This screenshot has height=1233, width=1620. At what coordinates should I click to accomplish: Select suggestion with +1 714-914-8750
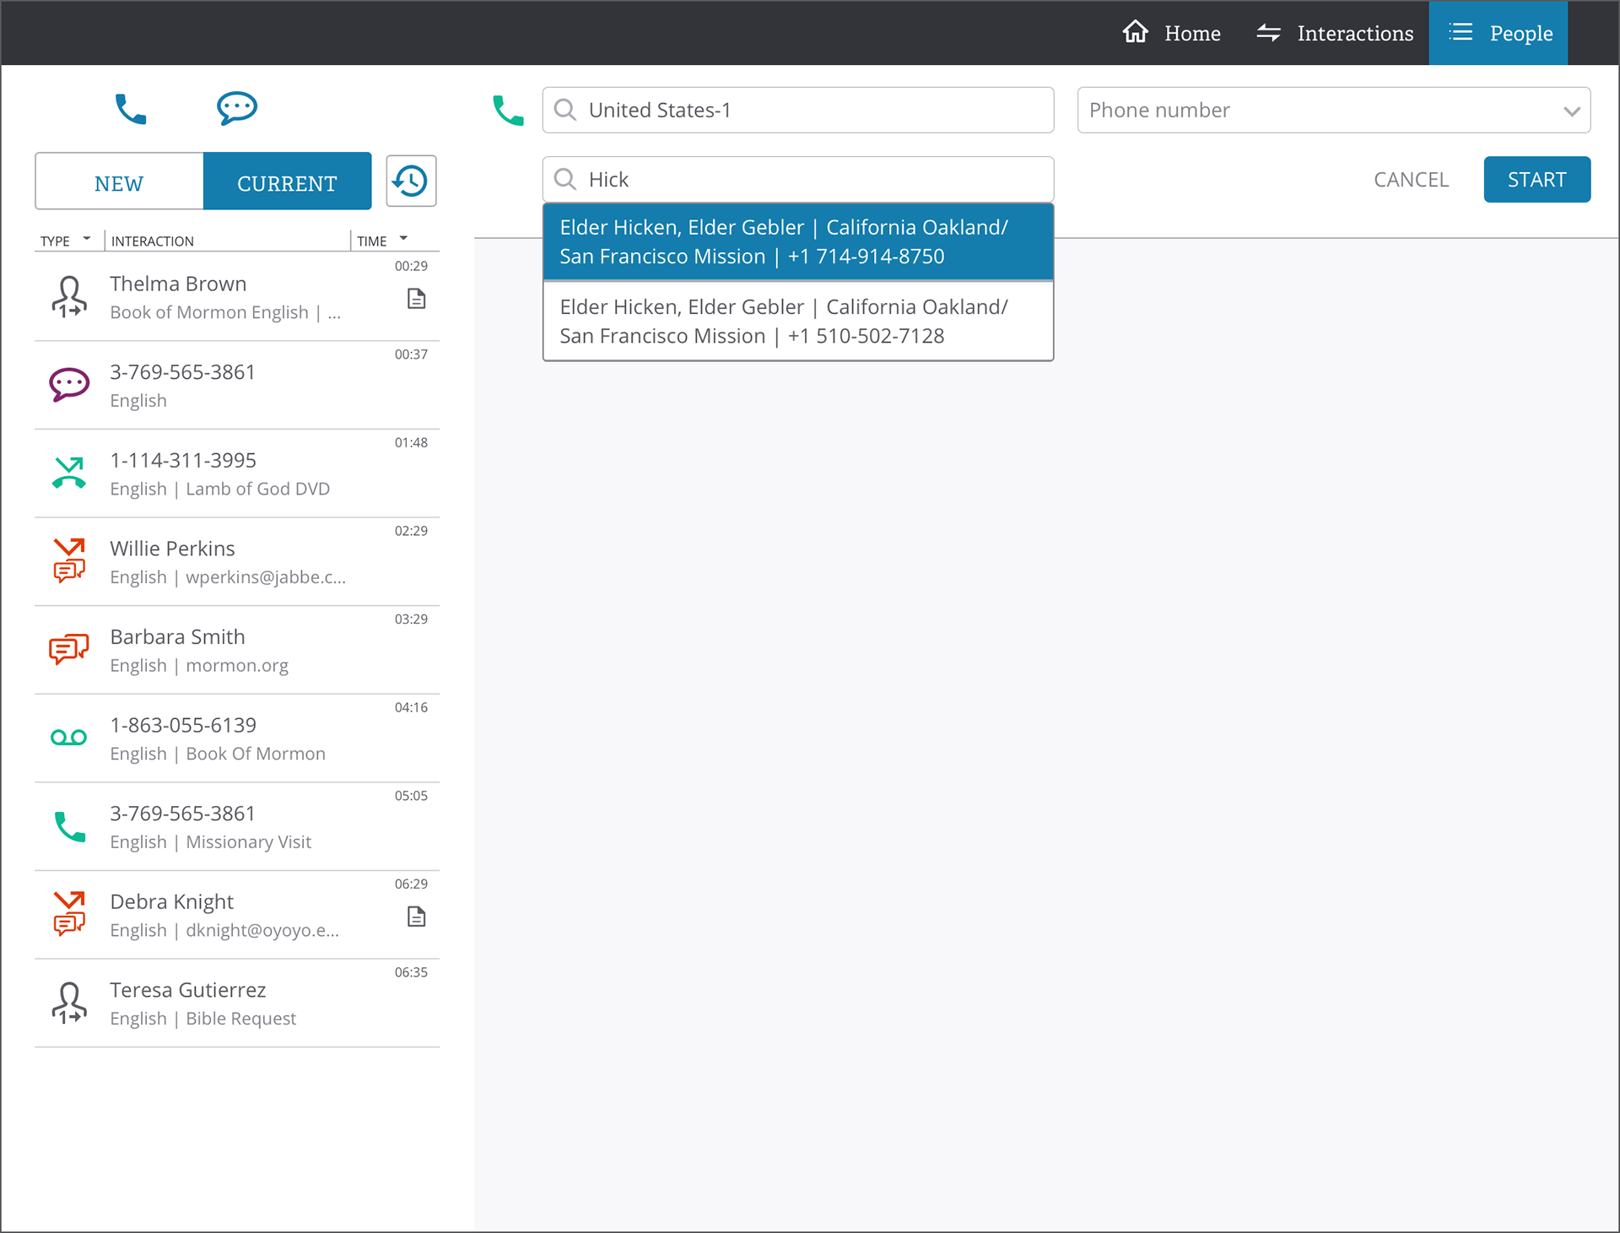(x=798, y=242)
